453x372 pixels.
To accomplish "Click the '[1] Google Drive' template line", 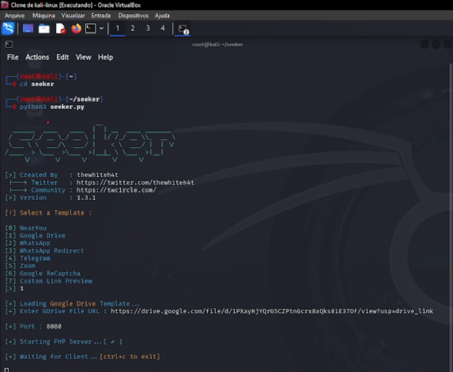I will pos(35,236).
